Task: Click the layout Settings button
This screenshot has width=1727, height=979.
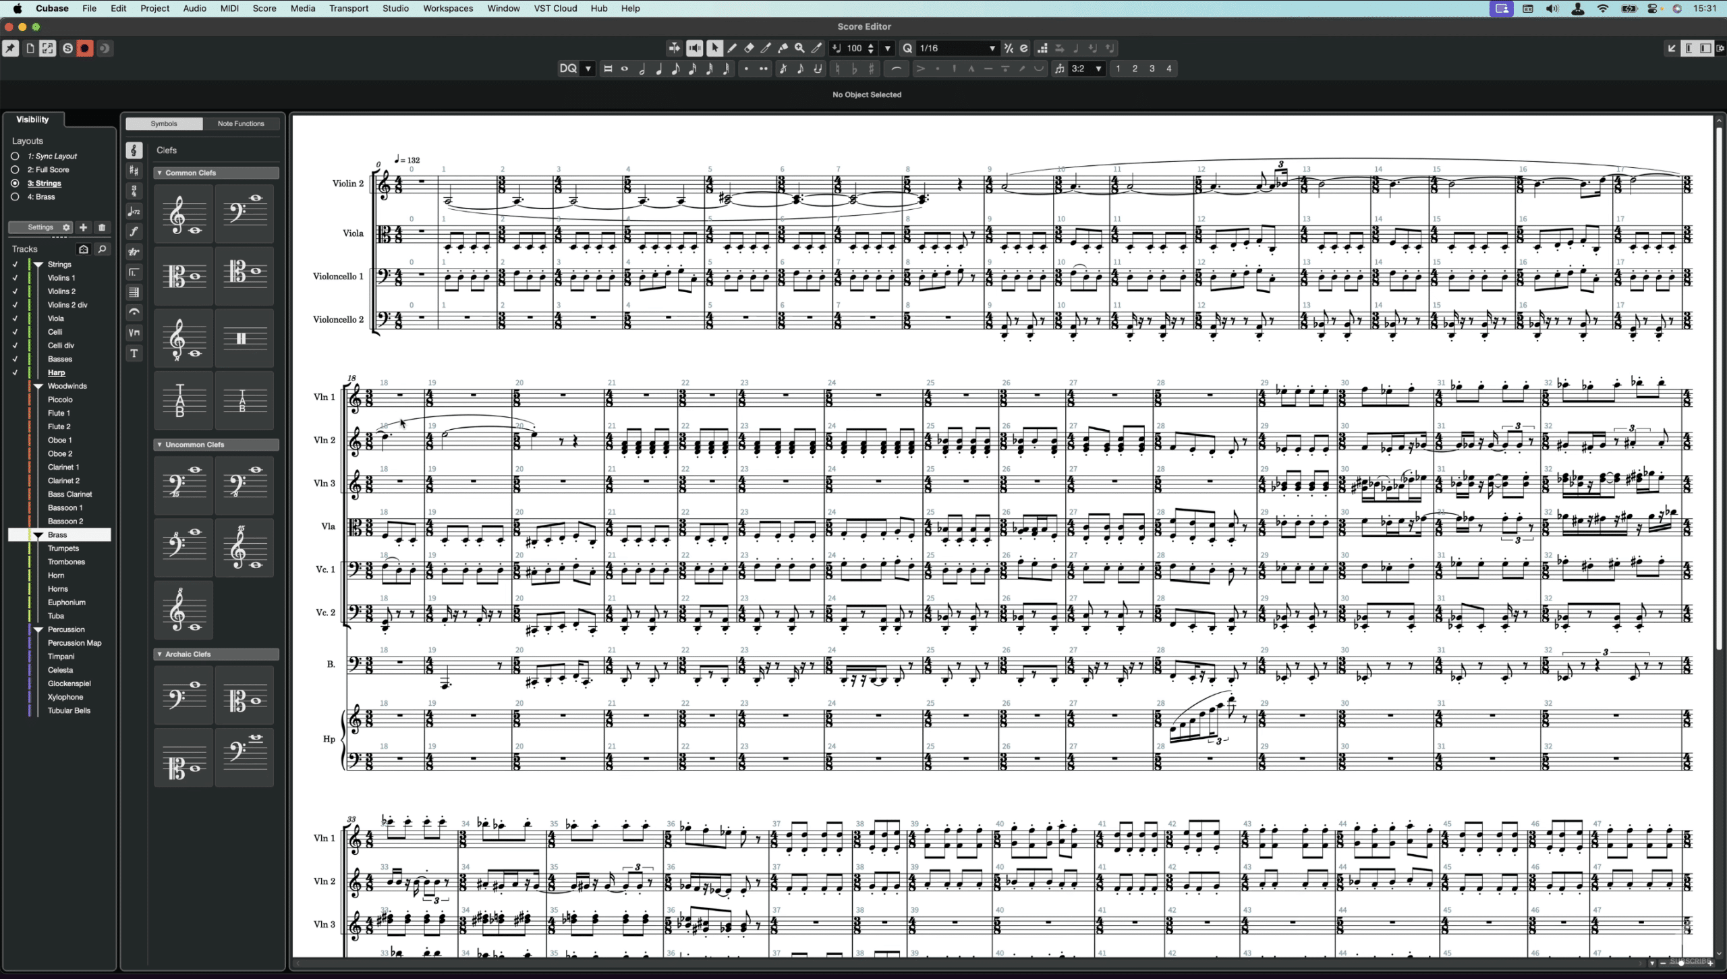Action: coord(40,227)
